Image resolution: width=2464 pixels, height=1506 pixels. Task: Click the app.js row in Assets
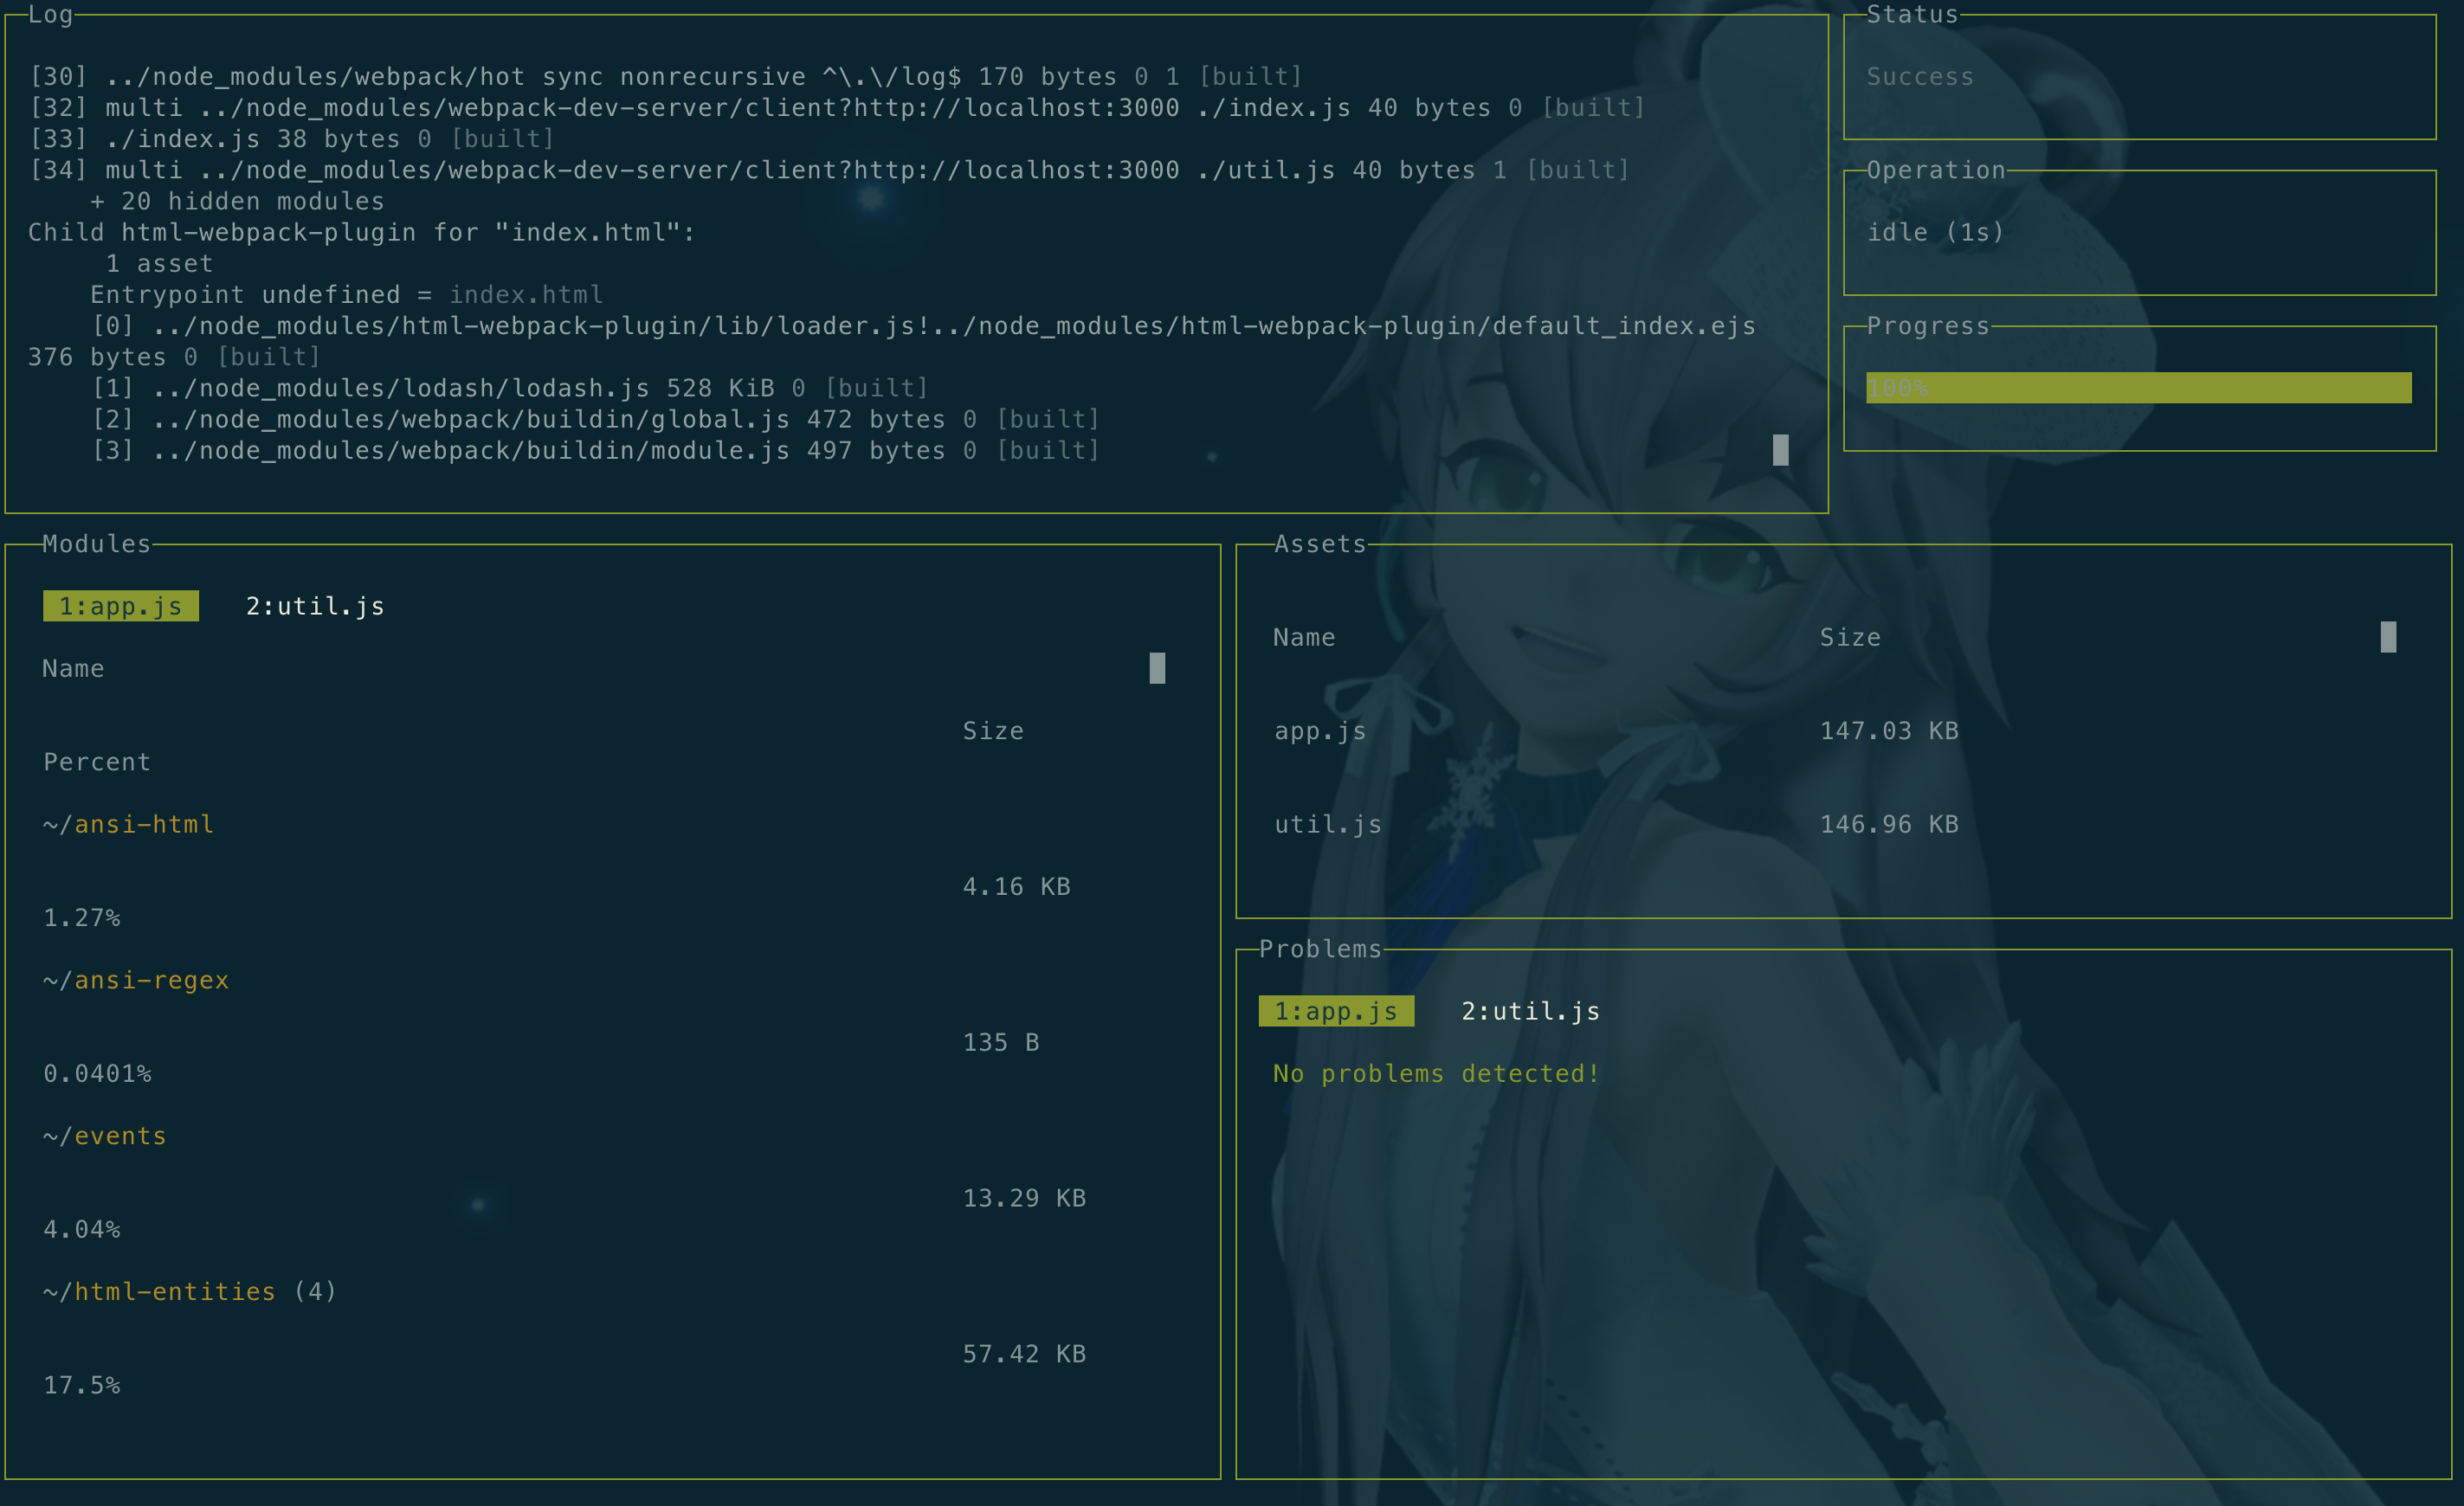click(x=1320, y=731)
